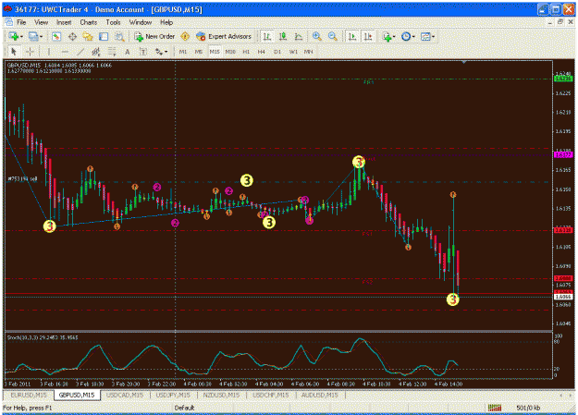
Task: Open the Tools menu
Action: coord(113,22)
